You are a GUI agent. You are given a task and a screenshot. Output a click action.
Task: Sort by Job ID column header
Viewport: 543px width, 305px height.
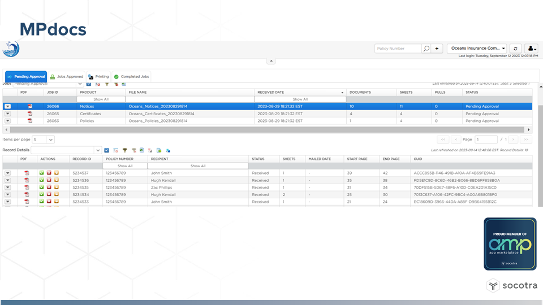click(x=61, y=92)
